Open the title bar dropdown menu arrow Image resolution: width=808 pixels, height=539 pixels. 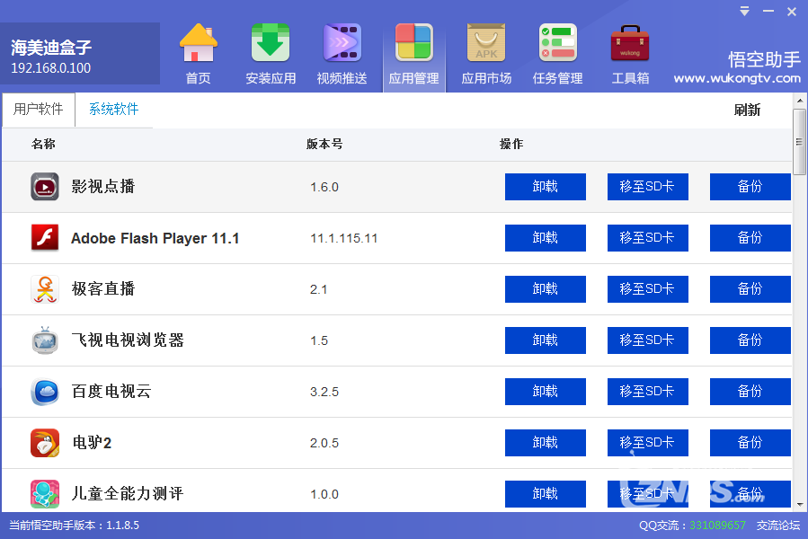tap(744, 11)
